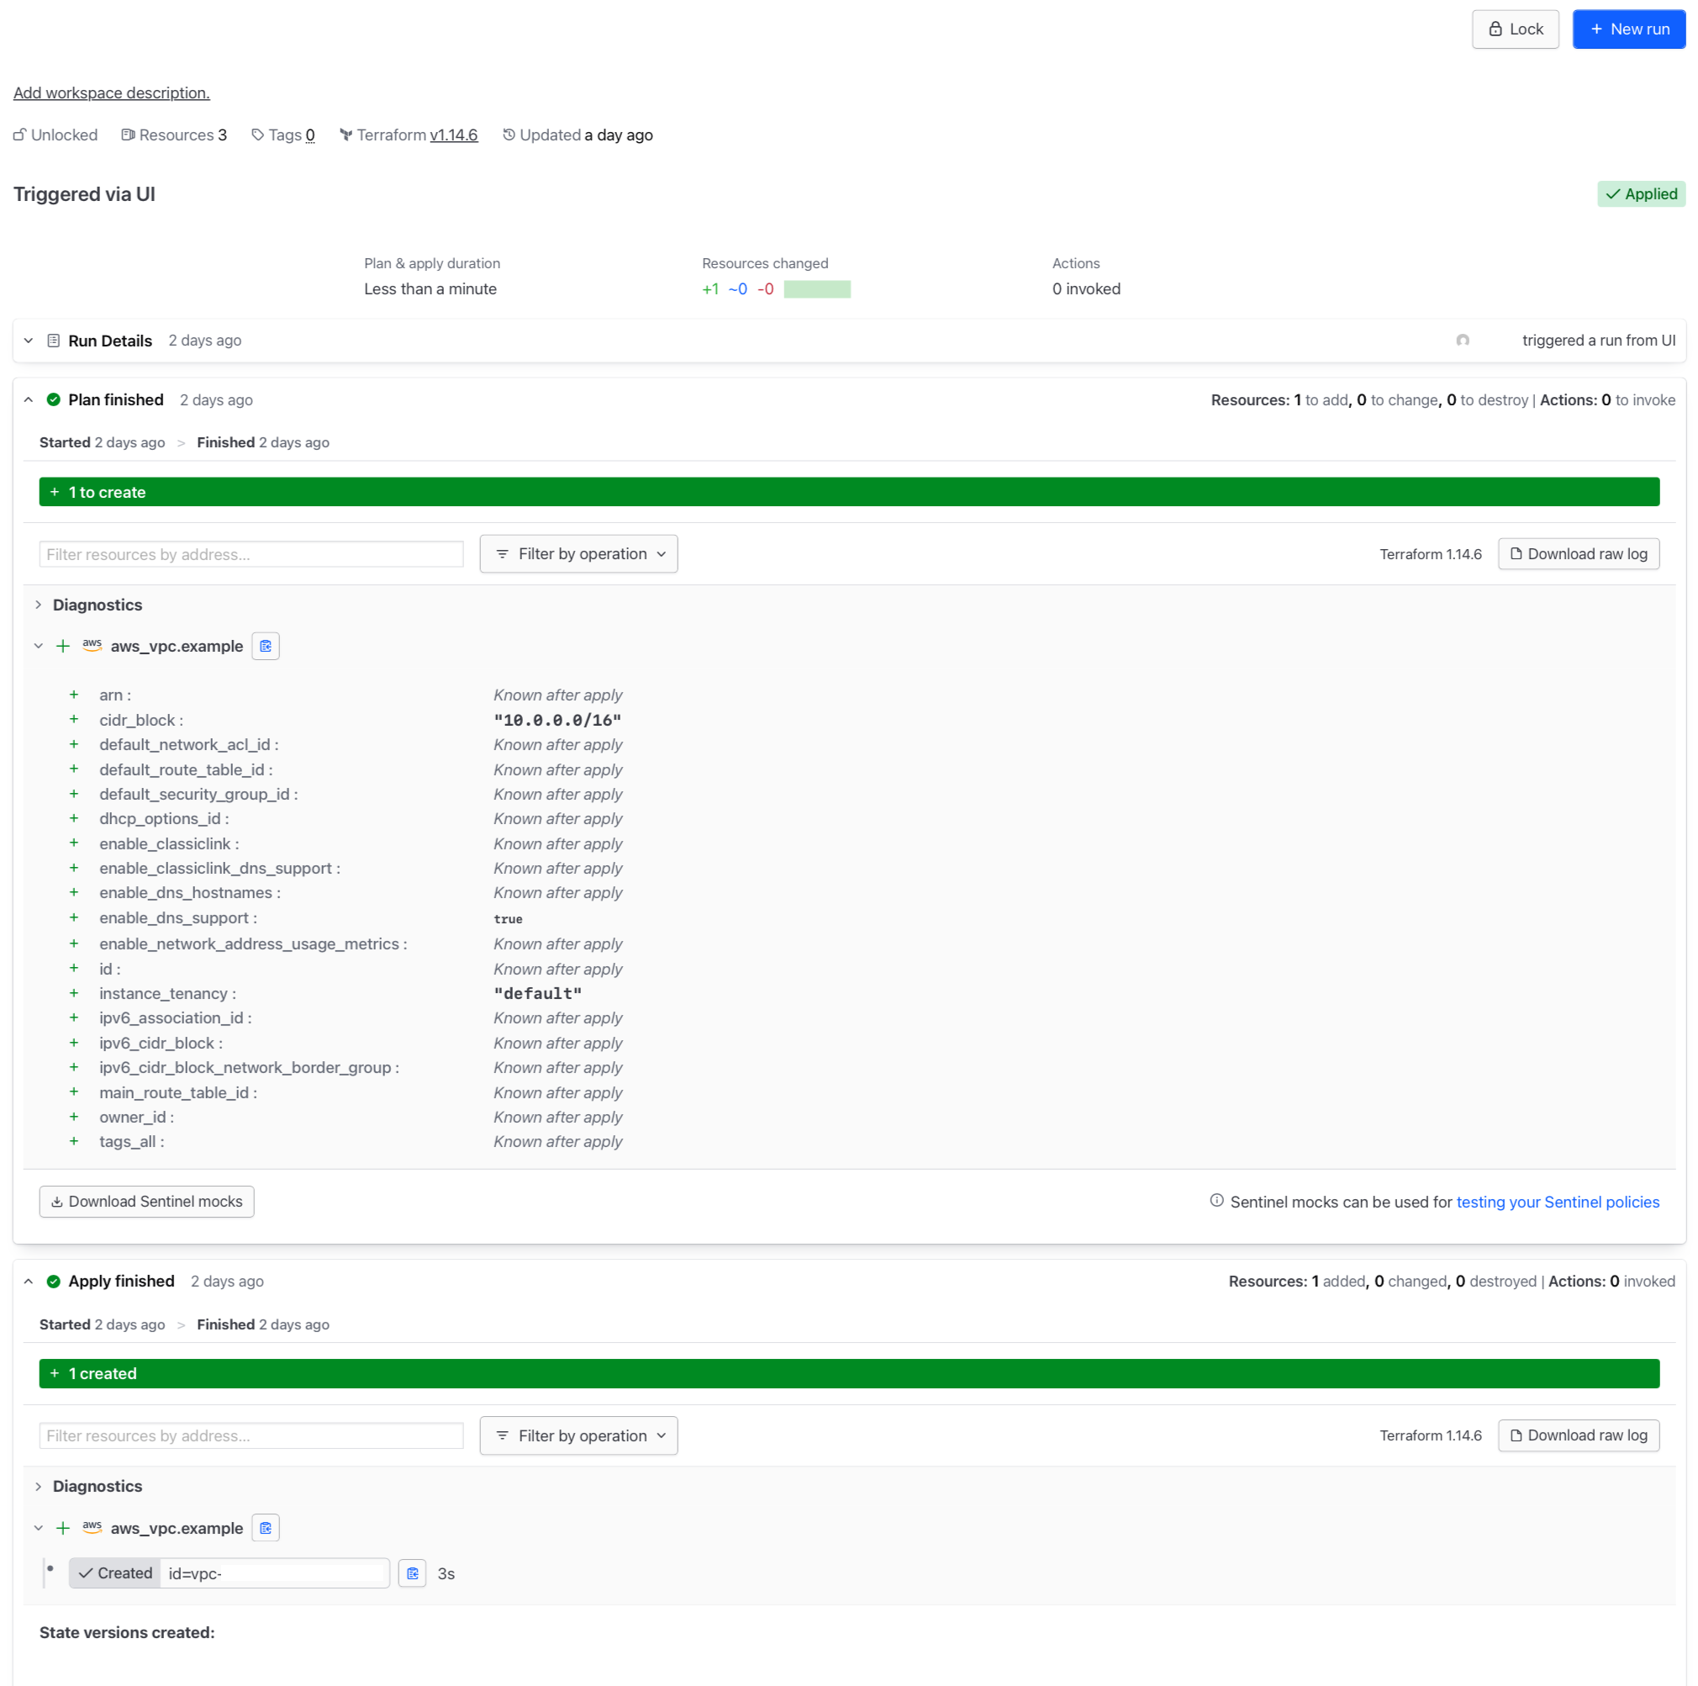Click the AWS provider icon in plan resource

tap(92, 645)
